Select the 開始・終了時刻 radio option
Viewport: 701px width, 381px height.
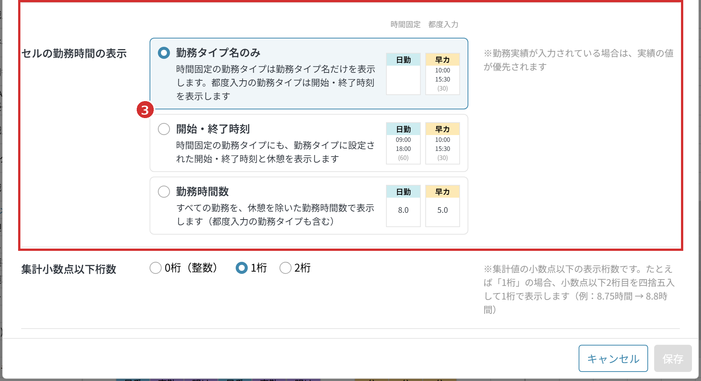click(164, 129)
